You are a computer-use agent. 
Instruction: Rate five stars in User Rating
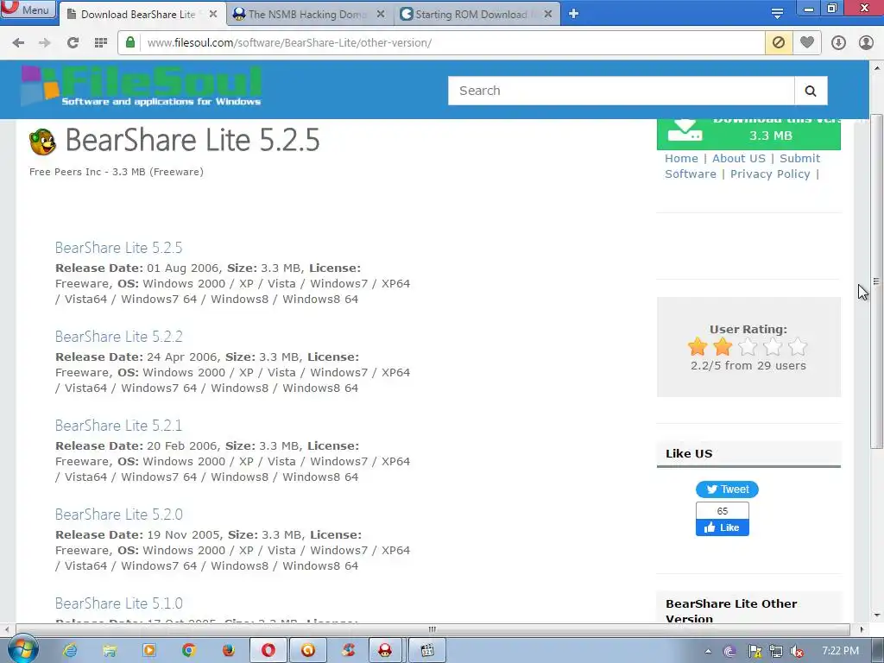tap(798, 347)
